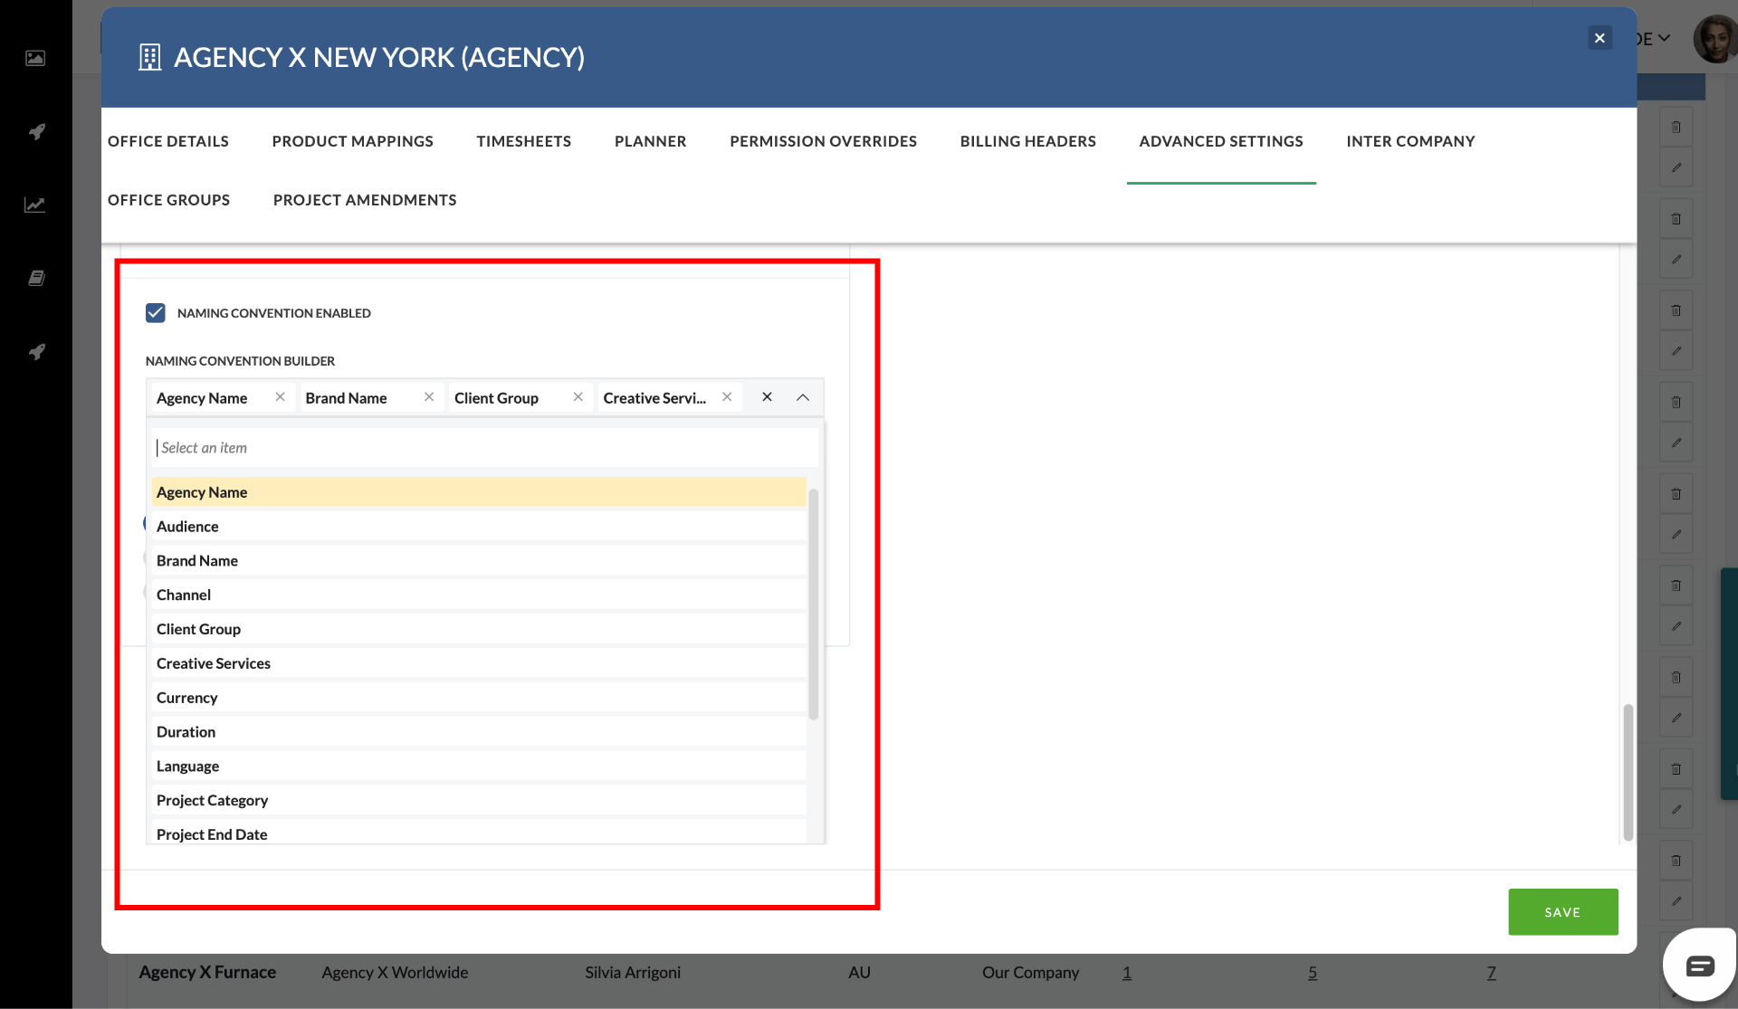Viewport: 1738px width, 1009px height.
Task: Close the Agency X New York dialog
Action: coord(1600,38)
